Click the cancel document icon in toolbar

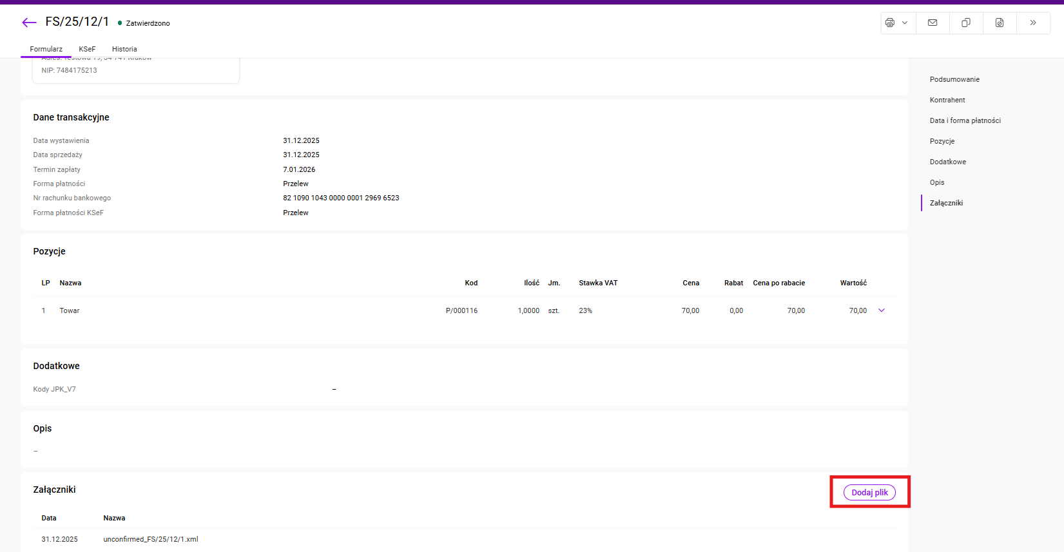pos(1000,23)
